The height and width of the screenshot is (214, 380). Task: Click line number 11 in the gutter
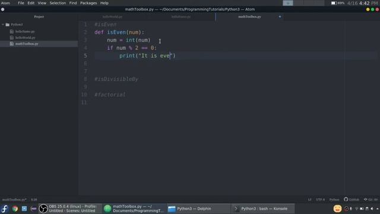(x=84, y=102)
